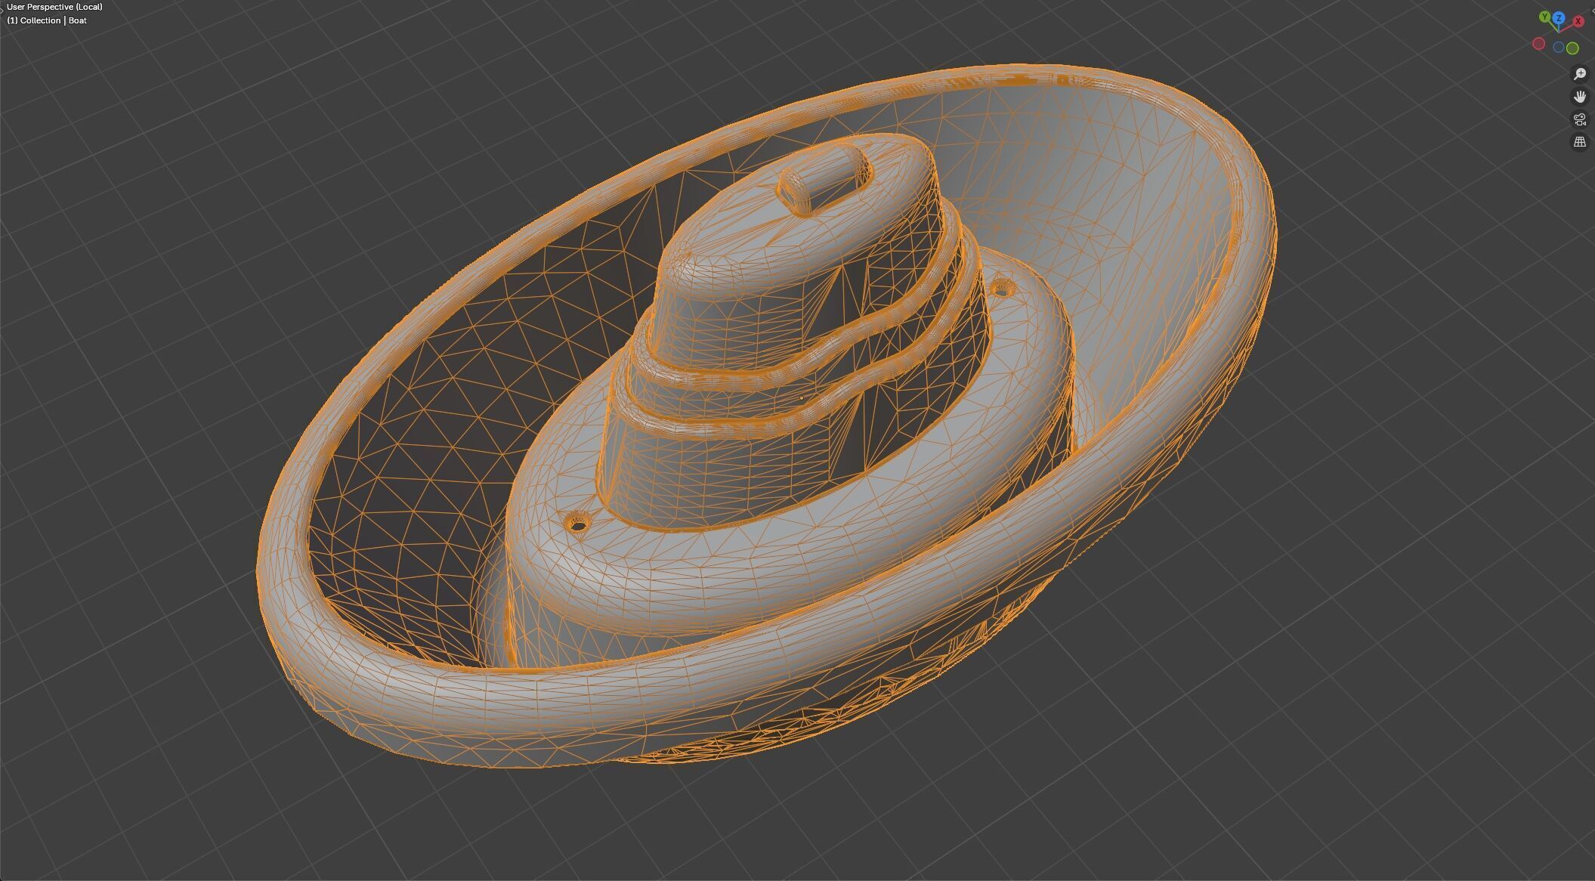Image resolution: width=1595 pixels, height=881 pixels.
Task: Toggle perspective/orthographic grid button
Action: tap(1579, 142)
